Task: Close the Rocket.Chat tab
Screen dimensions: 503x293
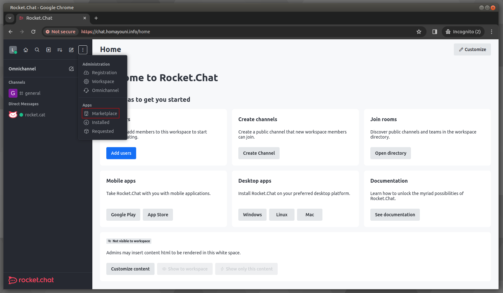Action: 85,18
